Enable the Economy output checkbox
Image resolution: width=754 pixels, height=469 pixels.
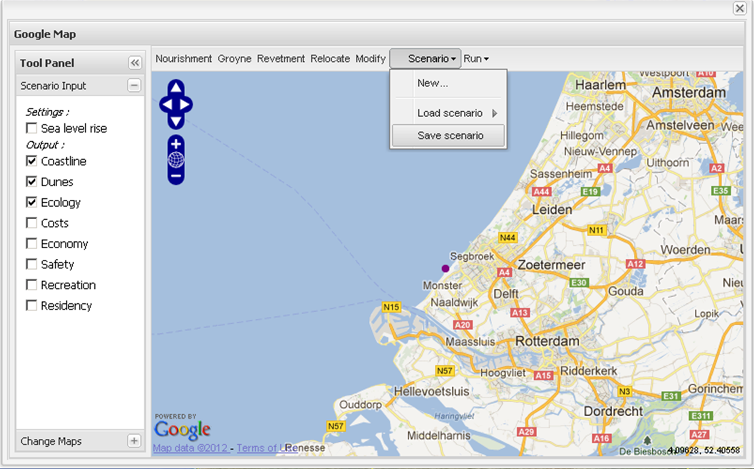31,243
